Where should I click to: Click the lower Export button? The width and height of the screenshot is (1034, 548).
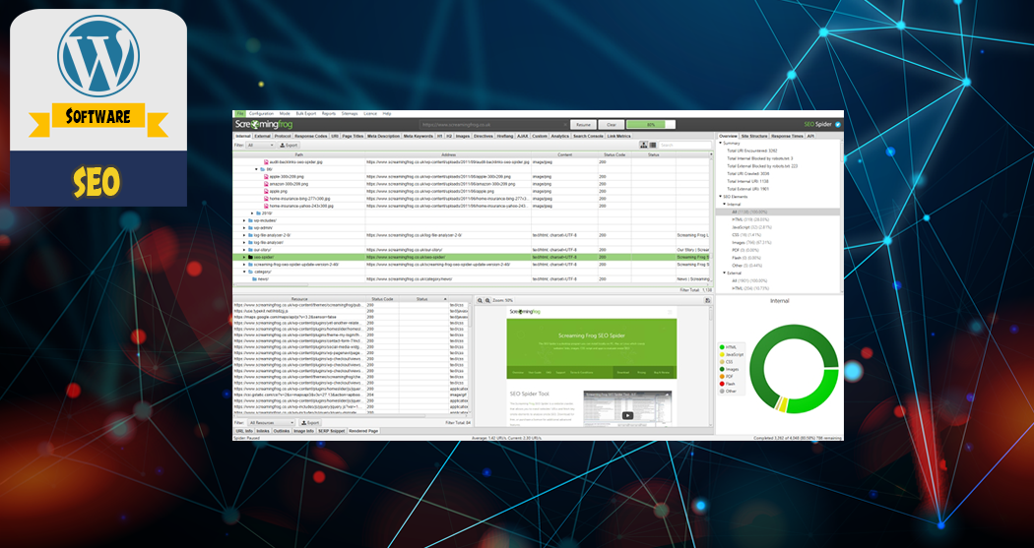[310, 423]
